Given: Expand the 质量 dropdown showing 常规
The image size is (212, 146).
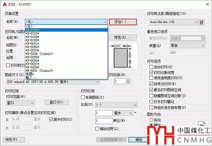Looking at the screenshot, I should coord(187,45).
